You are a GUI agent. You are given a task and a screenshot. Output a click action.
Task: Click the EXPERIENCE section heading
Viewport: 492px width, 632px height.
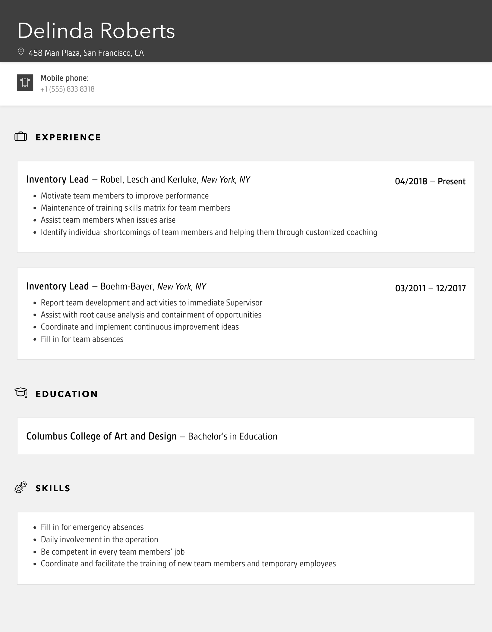point(68,137)
